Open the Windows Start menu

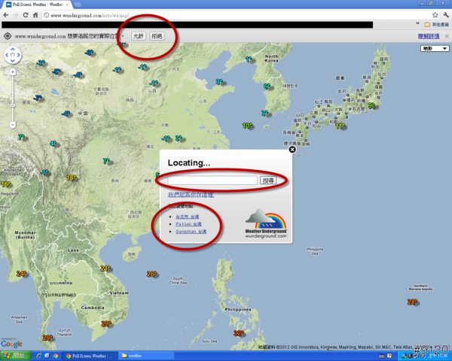pyautogui.click(x=16, y=356)
